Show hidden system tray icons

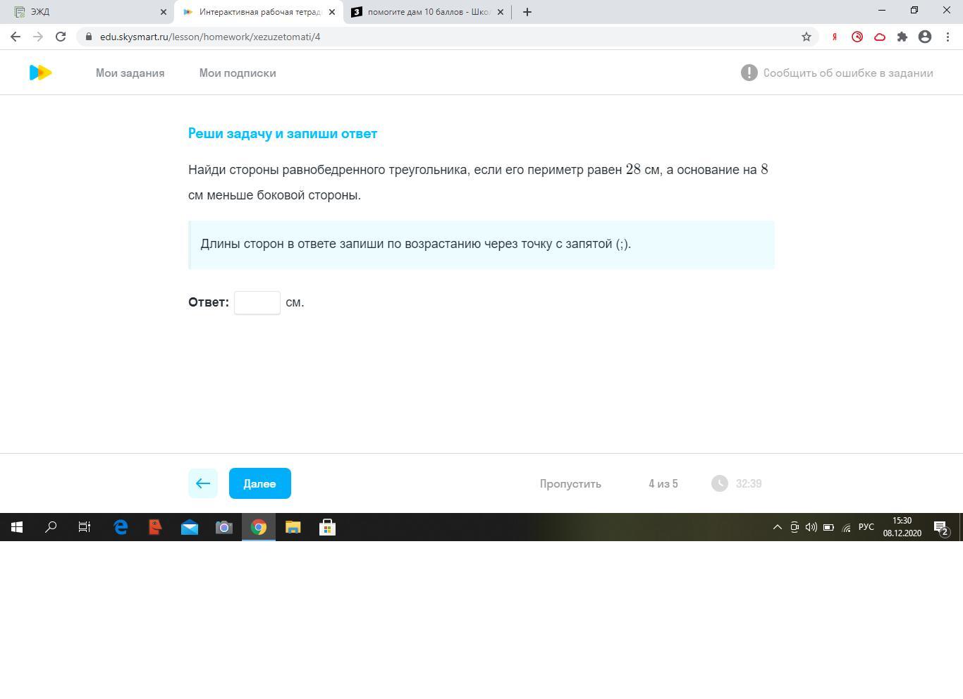coord(777,527)
